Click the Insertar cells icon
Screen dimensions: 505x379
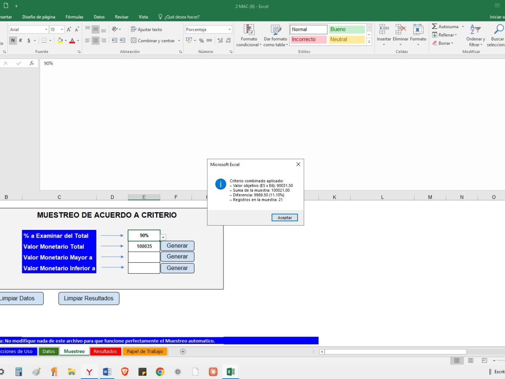coord(384,29)
